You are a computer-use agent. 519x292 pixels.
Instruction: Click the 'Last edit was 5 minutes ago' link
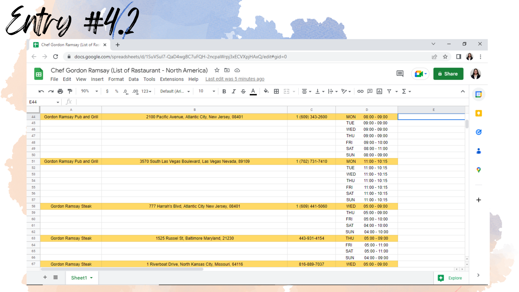[x=235, y=79]
